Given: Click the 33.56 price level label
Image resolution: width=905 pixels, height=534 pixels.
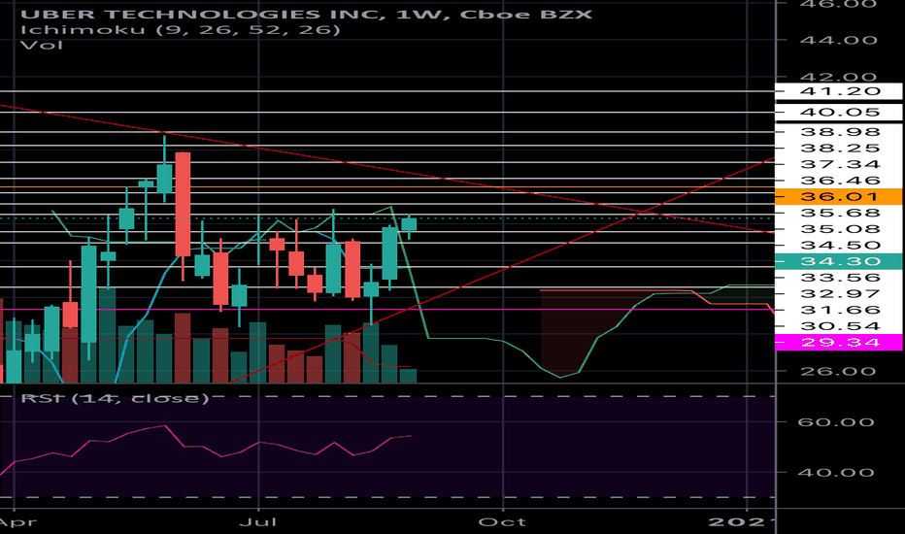Looking at the screenshot, I should tap(840, 277).
